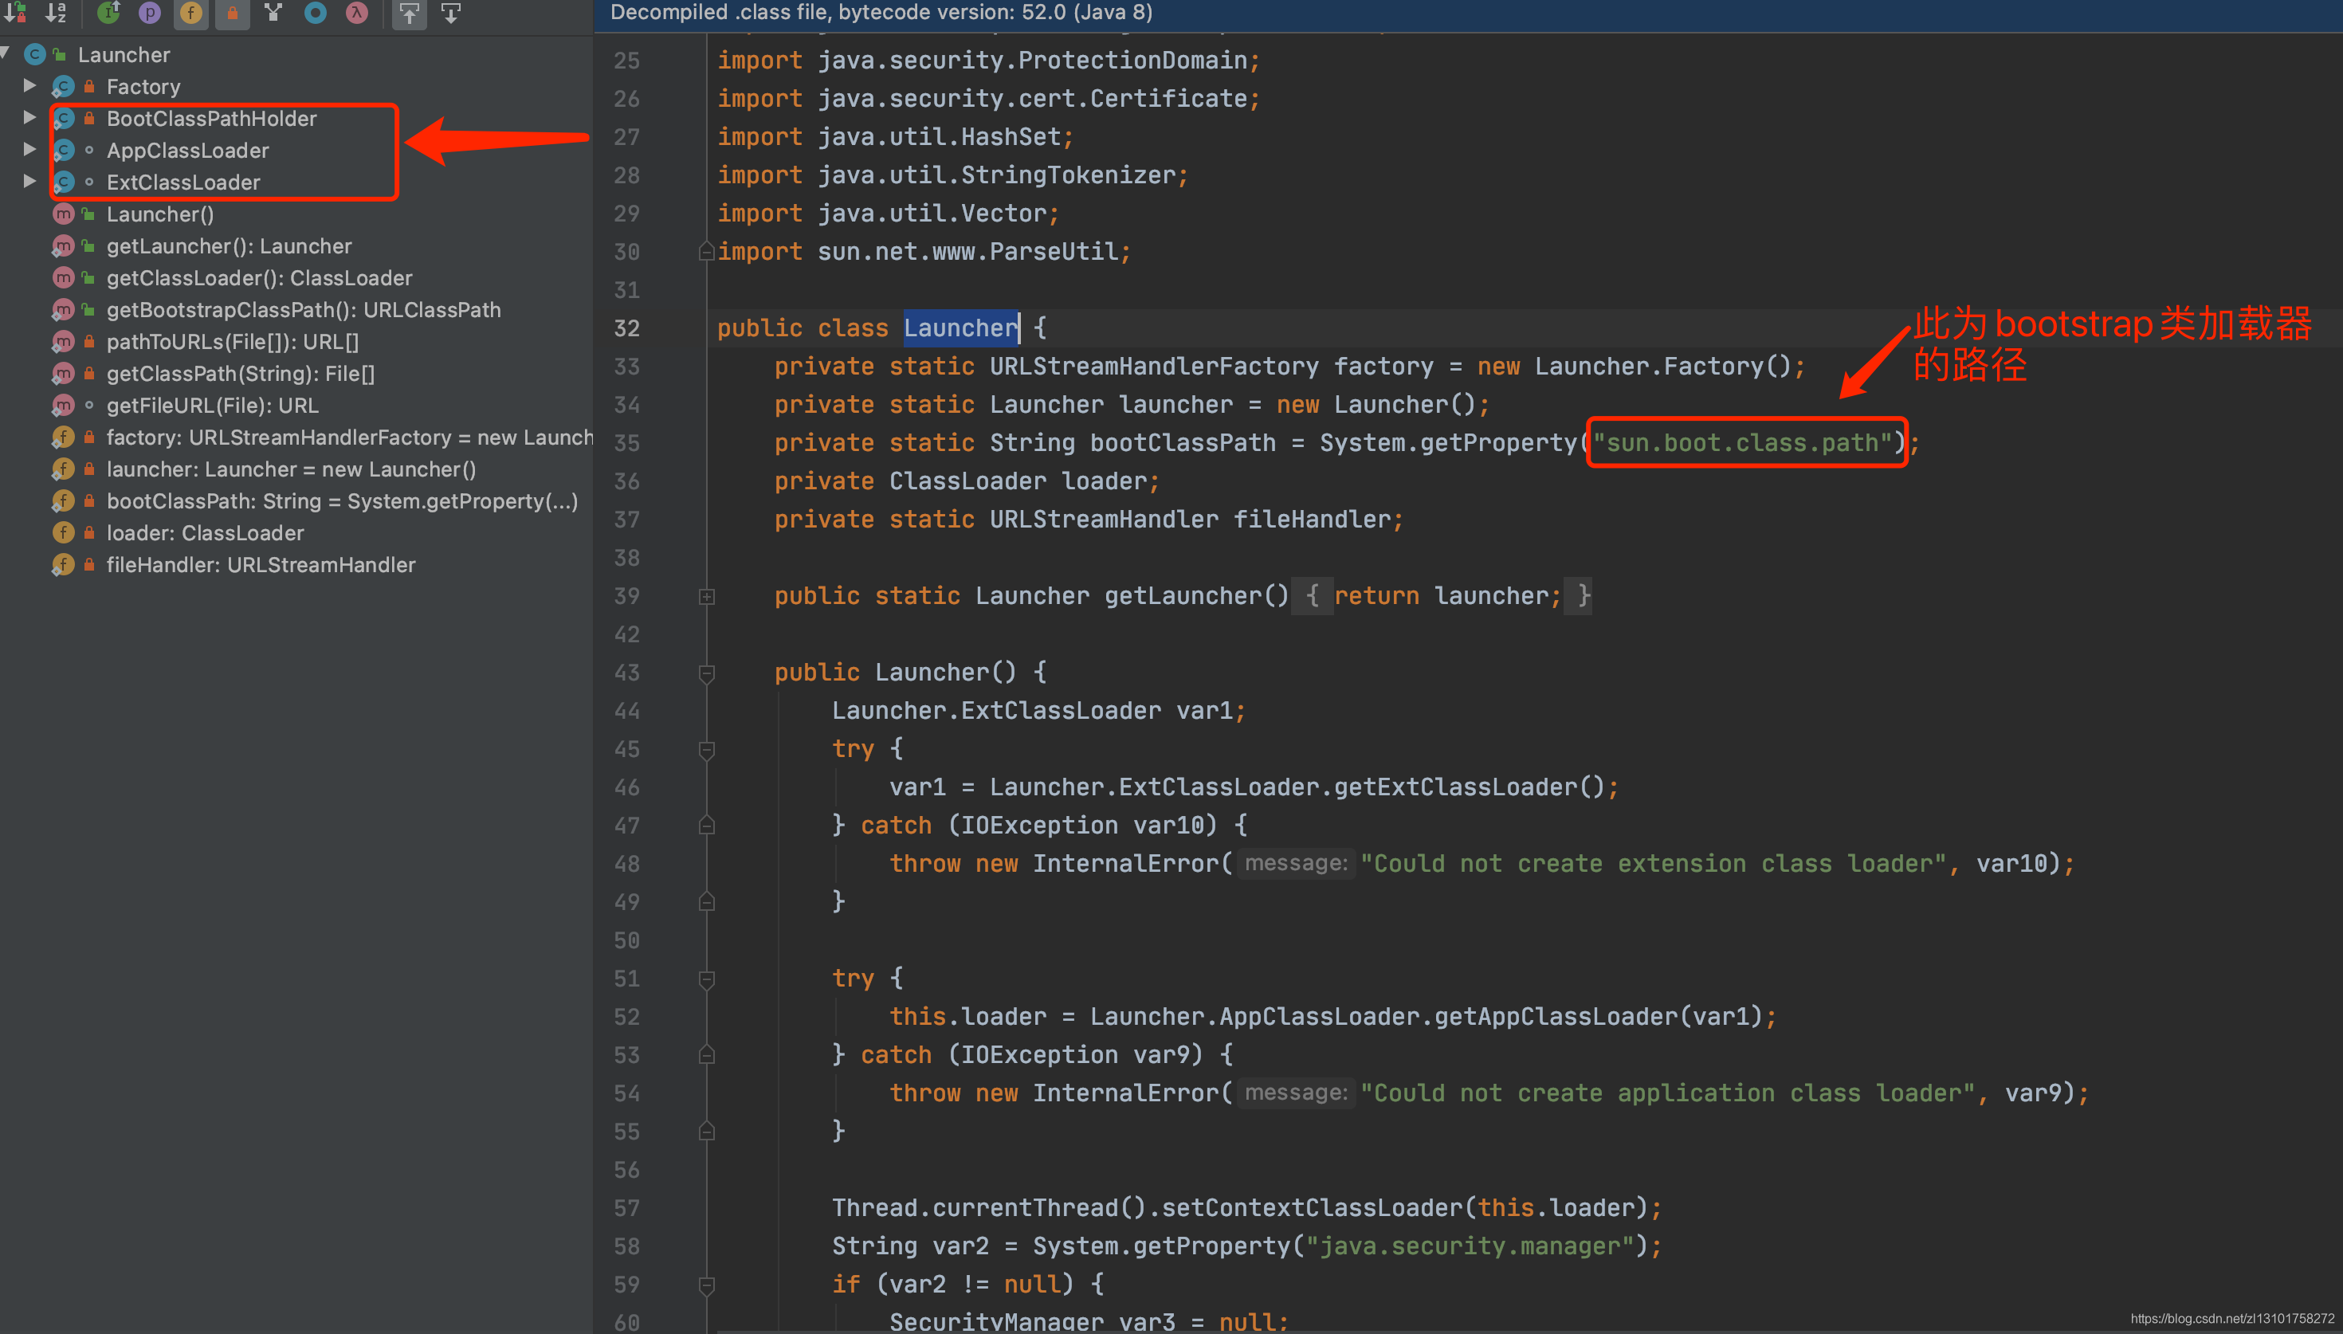Screen dimensions: 2343x1334
Task: Click Sort Alphabetically icon
Action: click(57, 13)
